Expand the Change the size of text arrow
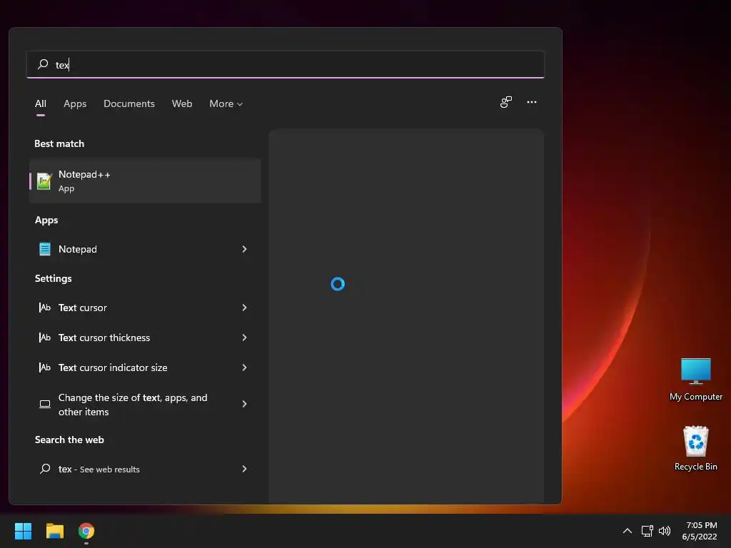 (x=244, y=404)
